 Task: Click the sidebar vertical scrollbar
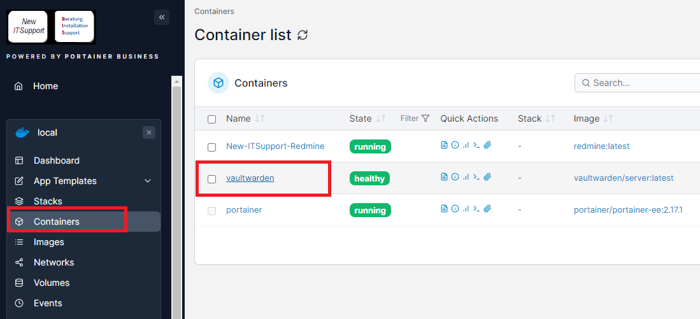177,191
